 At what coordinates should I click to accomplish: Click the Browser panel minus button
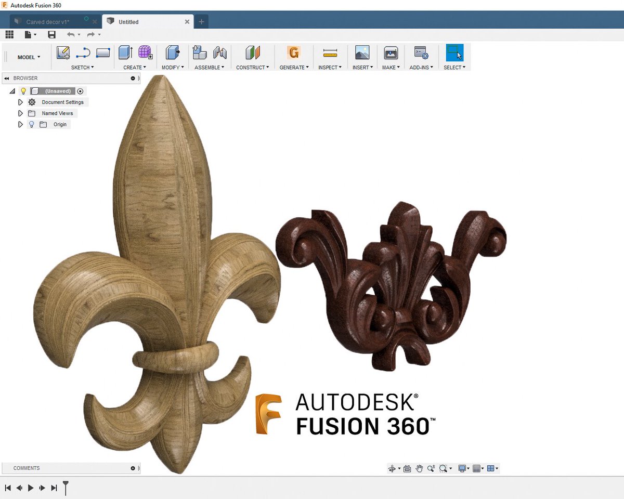(133, 78)
